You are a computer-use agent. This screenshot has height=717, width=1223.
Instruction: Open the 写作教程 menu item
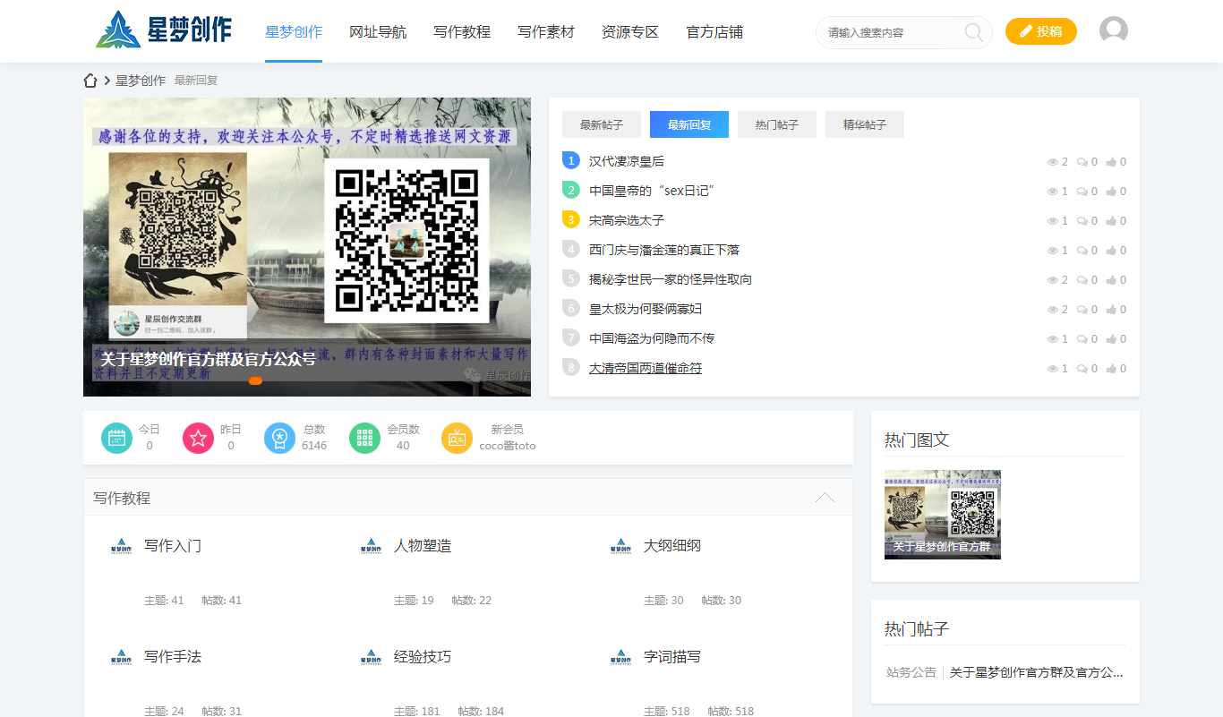point(462,32)
